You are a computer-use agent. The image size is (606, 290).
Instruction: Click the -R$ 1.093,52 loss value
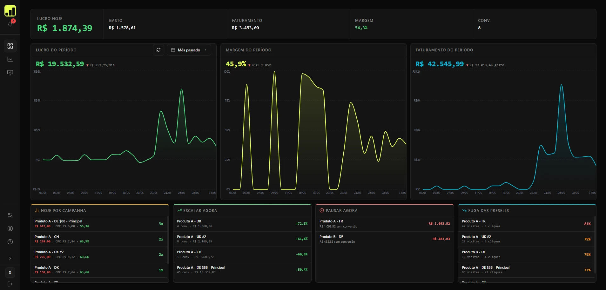coord(439,224)
